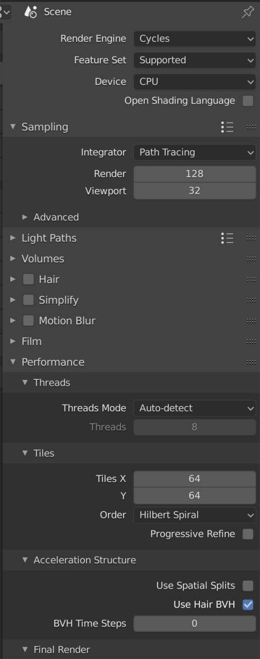Toggle the Motion Blur checkbox
Screen dimensions: 260x659
pyautogui.click(x=28, y=320)
